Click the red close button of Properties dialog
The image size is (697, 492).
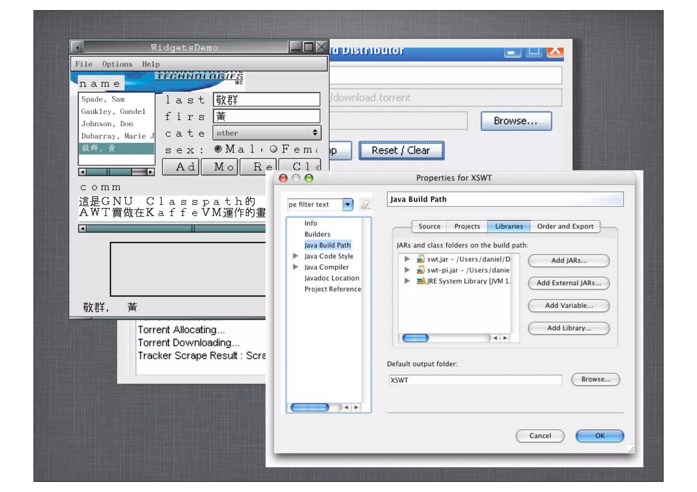pyautogui.click(x=283, y=178)
